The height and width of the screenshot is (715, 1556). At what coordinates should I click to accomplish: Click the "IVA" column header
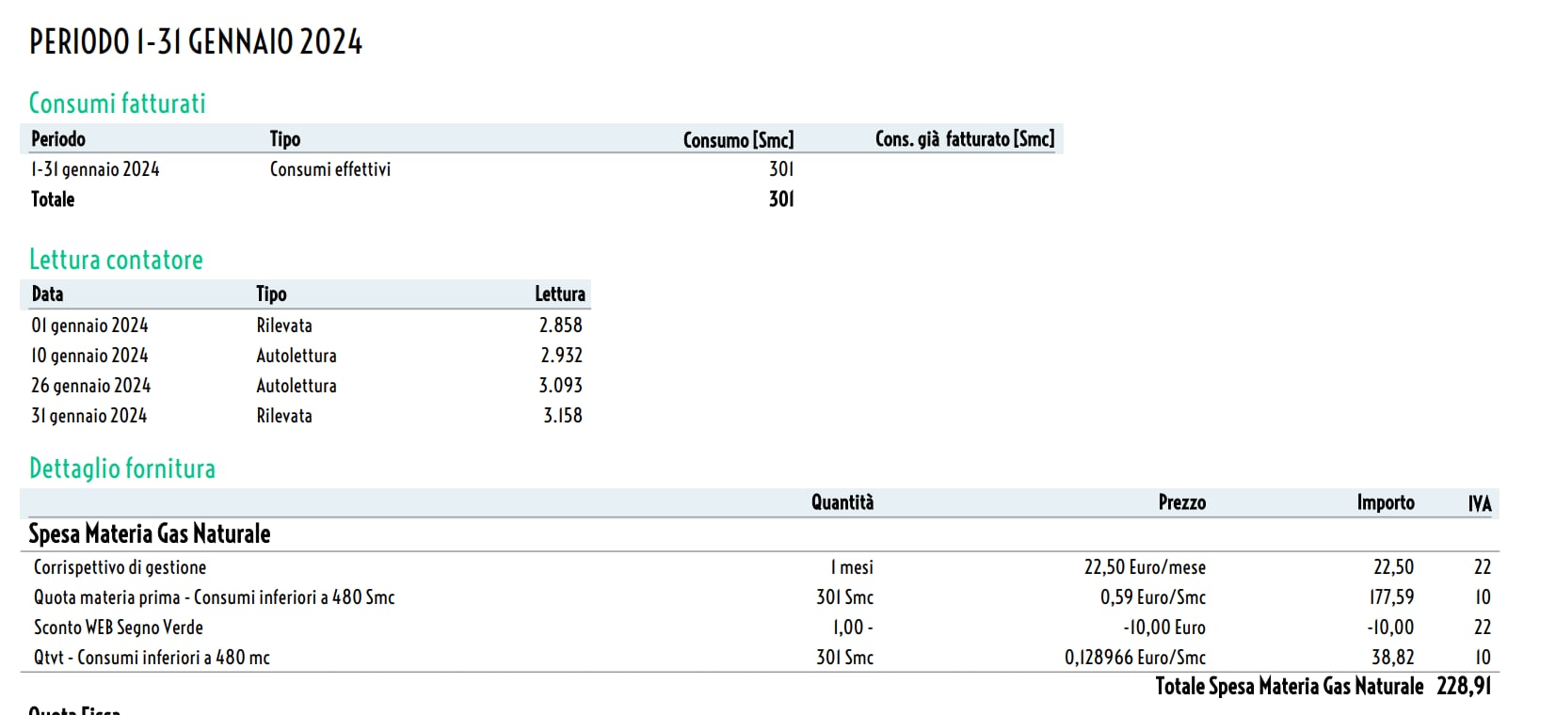pos(1480,503)
